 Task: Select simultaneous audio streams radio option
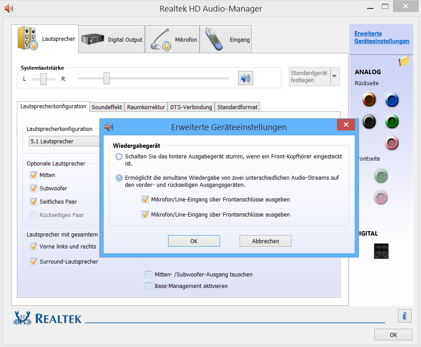pyautogui.click(x=119, y=177)
